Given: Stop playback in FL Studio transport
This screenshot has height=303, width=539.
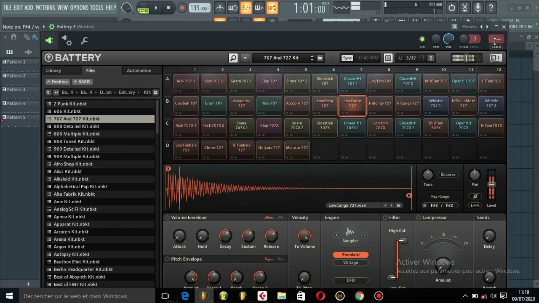Looking at the screenshot, I should pos(168,8).
